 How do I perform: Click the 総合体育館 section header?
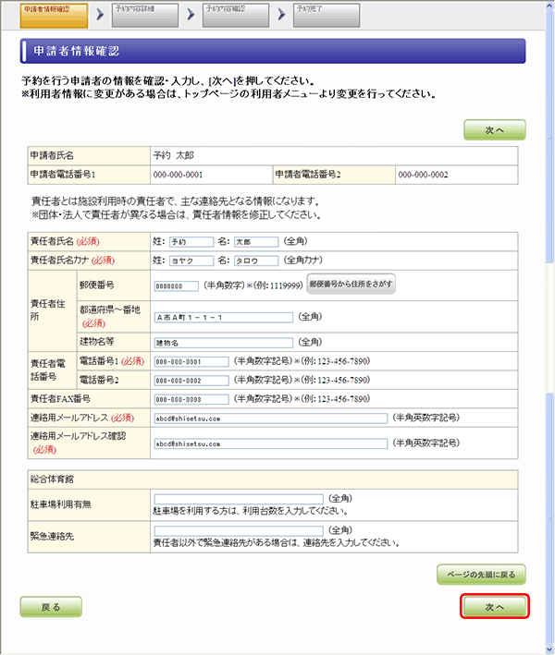pos(273,479)
